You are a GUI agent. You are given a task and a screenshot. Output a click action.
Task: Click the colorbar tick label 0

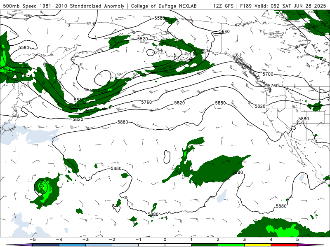click(165, 240)
